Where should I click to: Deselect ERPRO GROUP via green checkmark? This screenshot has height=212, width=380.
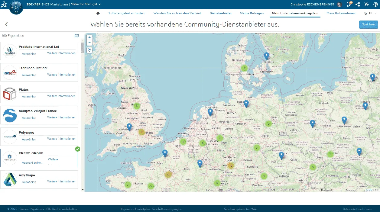click(x=78, y=149)
